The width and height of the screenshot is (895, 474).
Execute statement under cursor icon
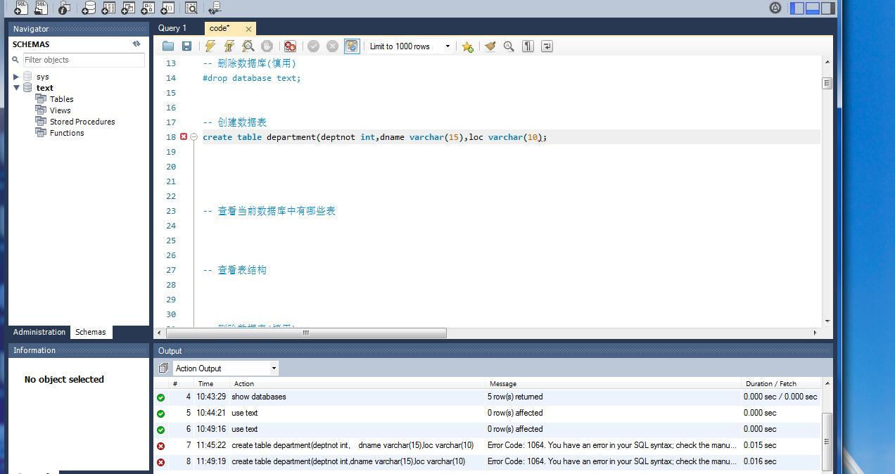(229, 46)
